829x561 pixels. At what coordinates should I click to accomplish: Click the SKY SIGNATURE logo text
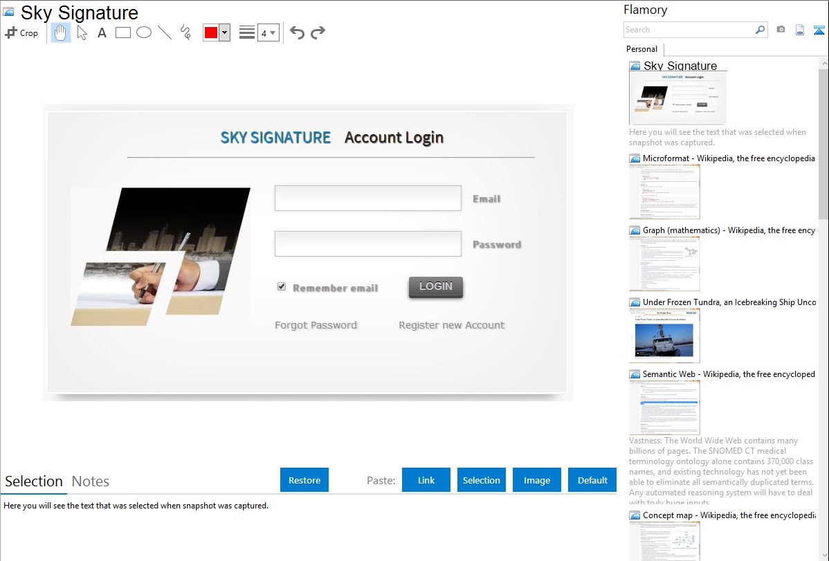(275, 138)
